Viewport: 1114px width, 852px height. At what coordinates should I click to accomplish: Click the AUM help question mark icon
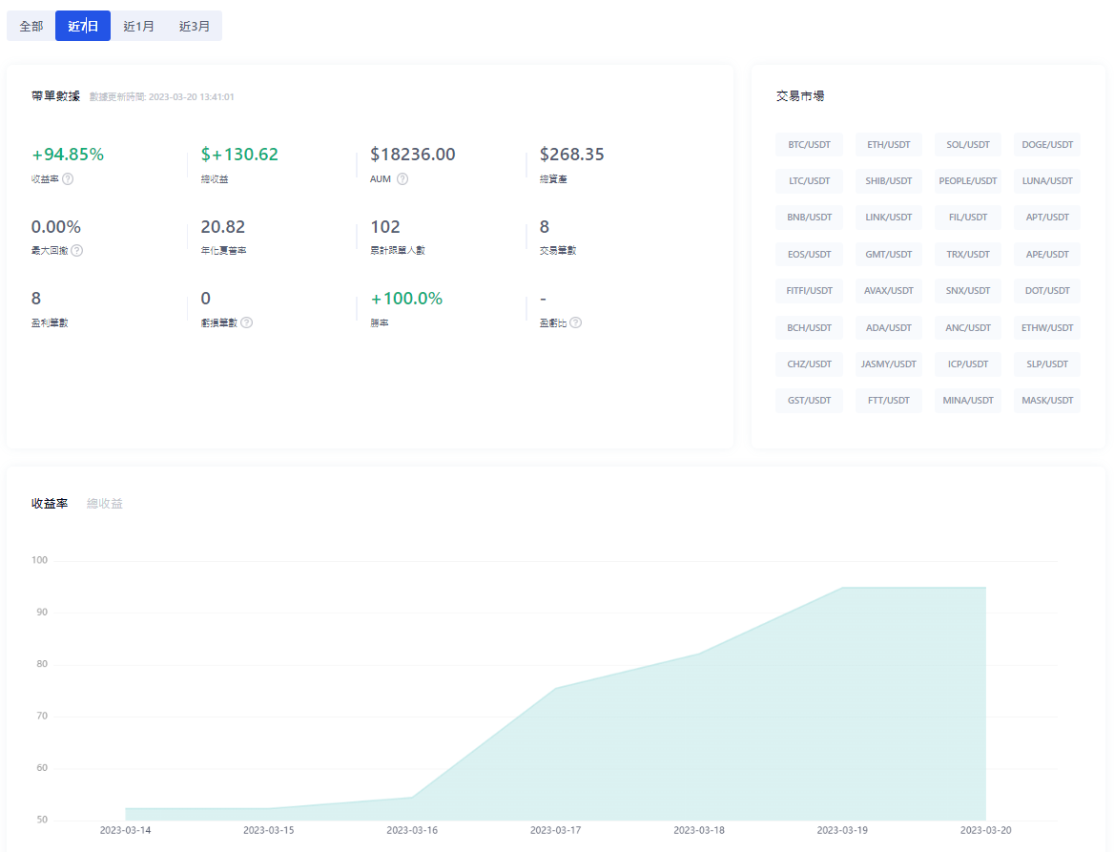click(402, 178)
